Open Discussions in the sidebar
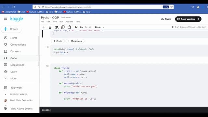The height and width of the screenshot is (117, 208). [17, 65]
